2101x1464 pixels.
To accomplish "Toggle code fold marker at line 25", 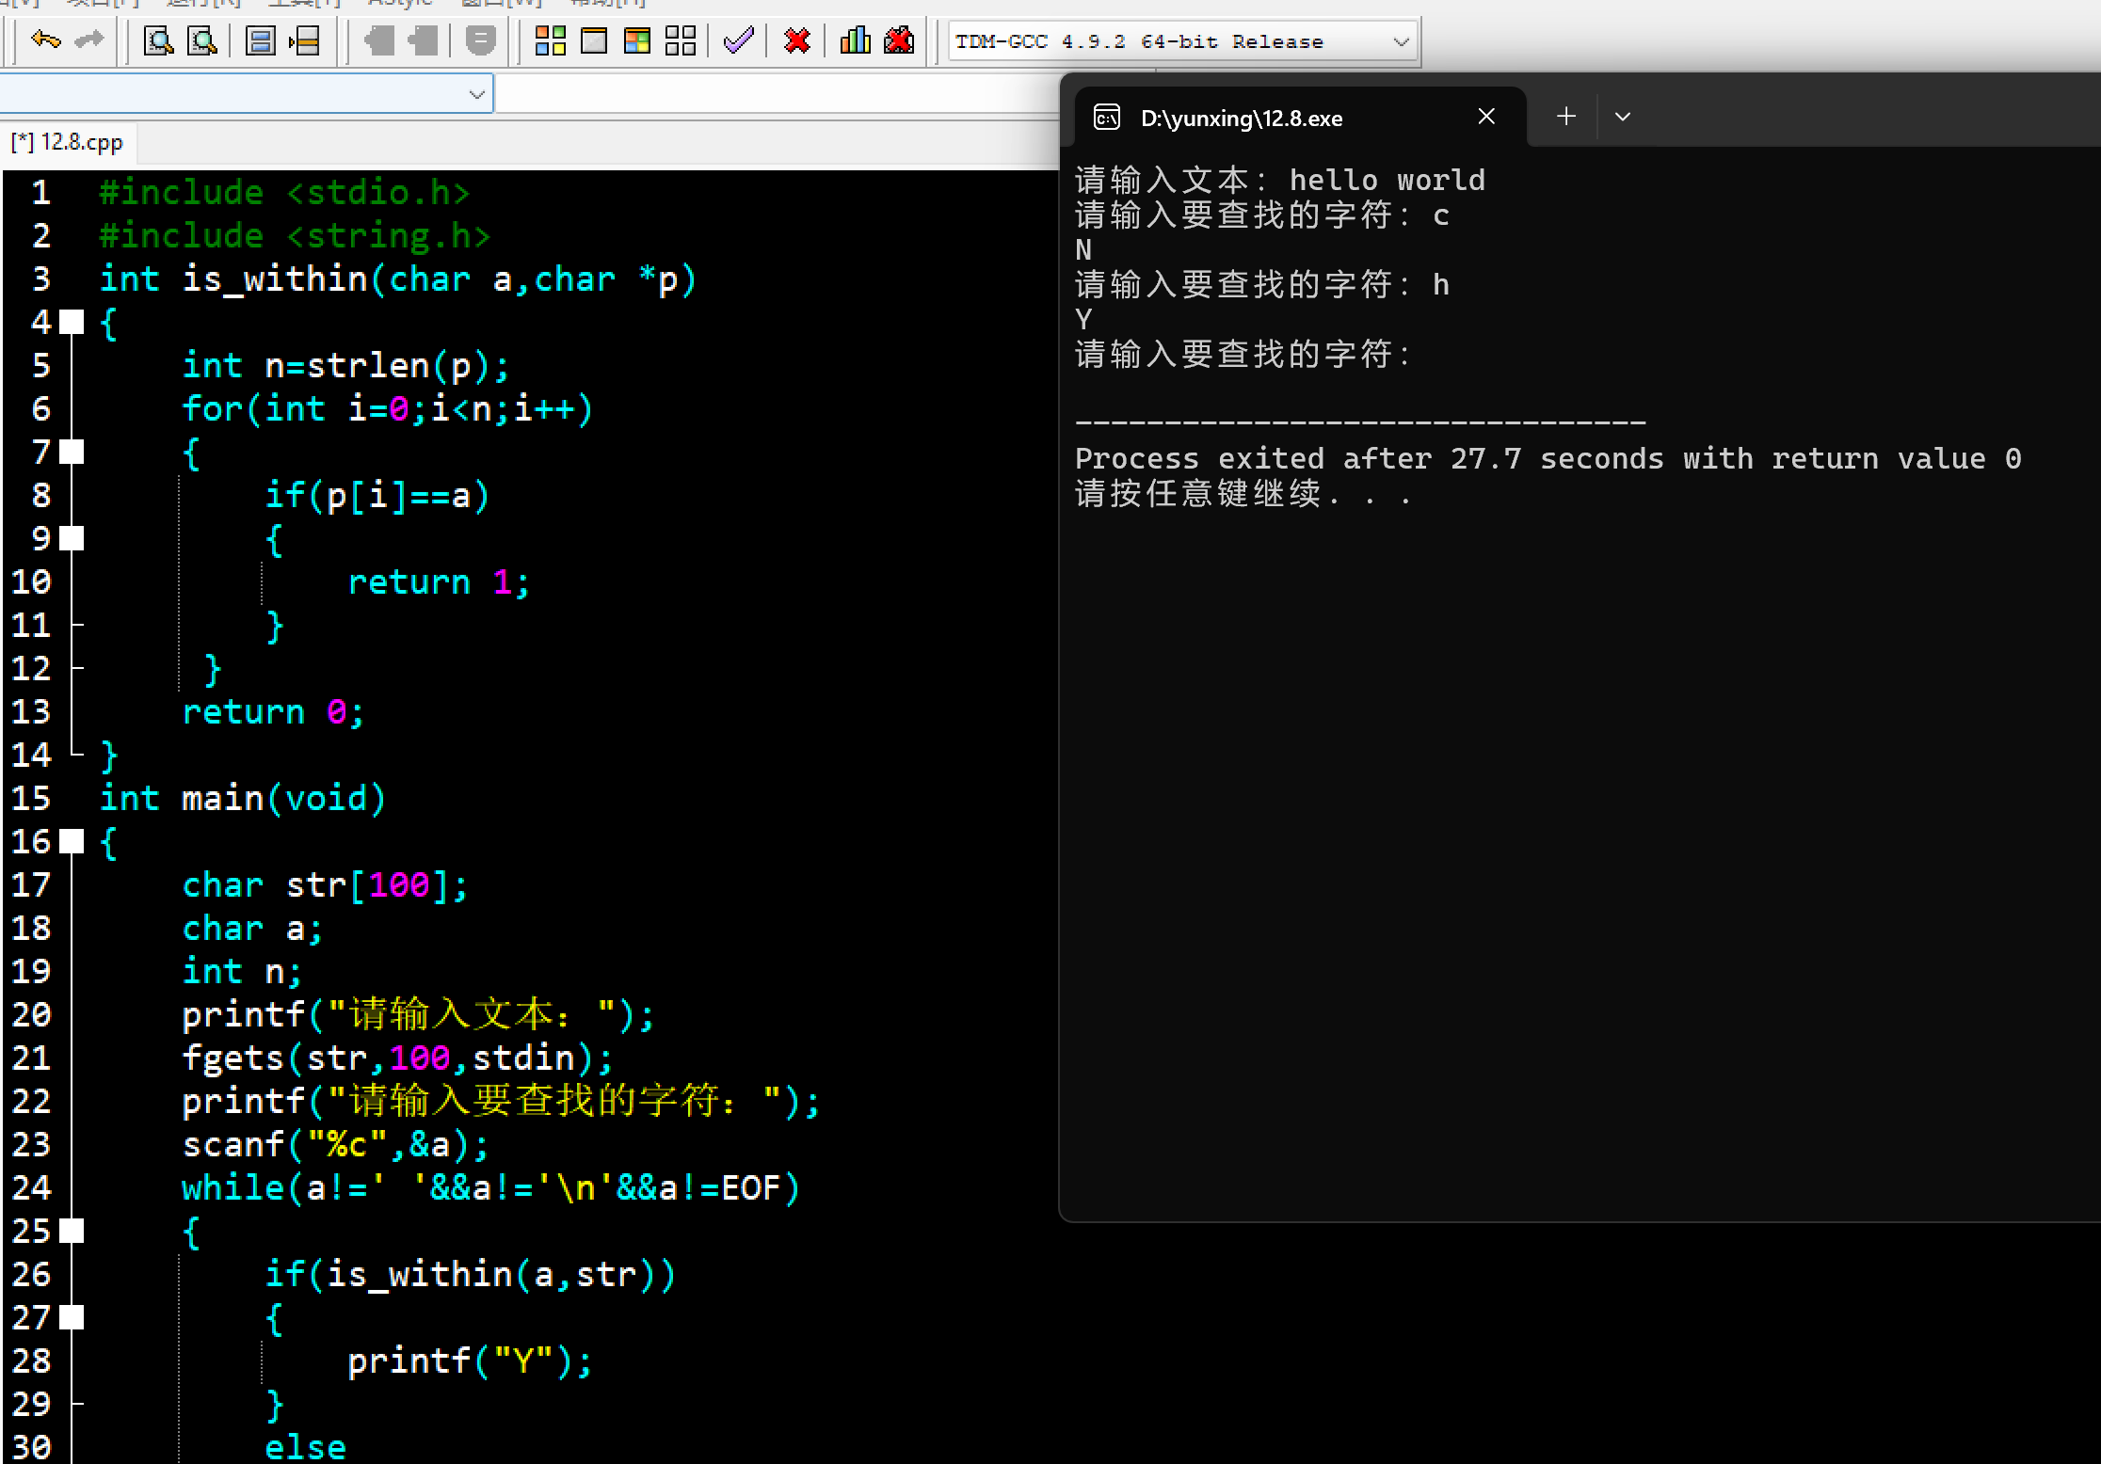I will (72, 1231).
